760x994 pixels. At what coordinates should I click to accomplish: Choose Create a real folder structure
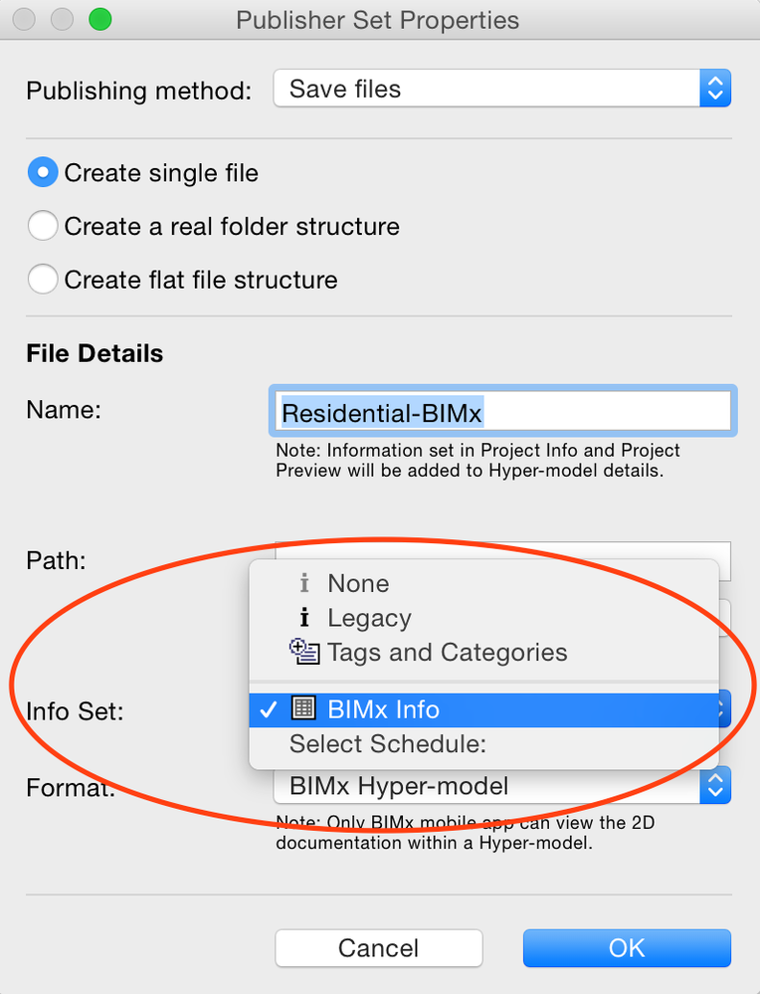(43, 227)
